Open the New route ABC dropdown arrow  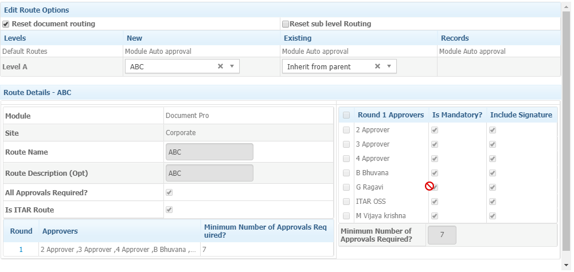[232, 66]
